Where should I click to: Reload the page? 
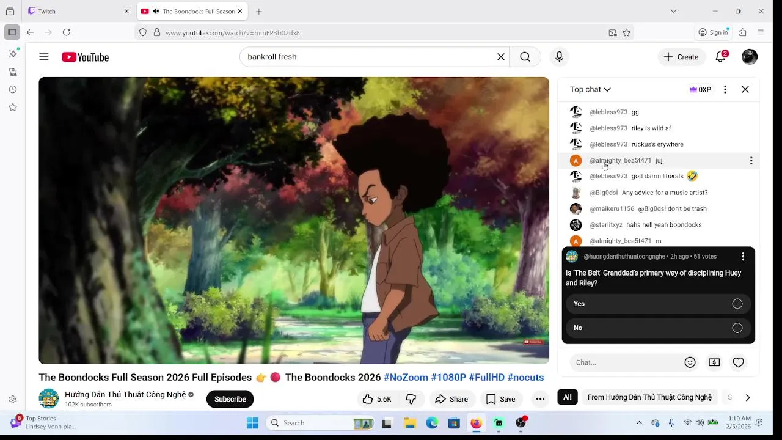click(67, 32)
